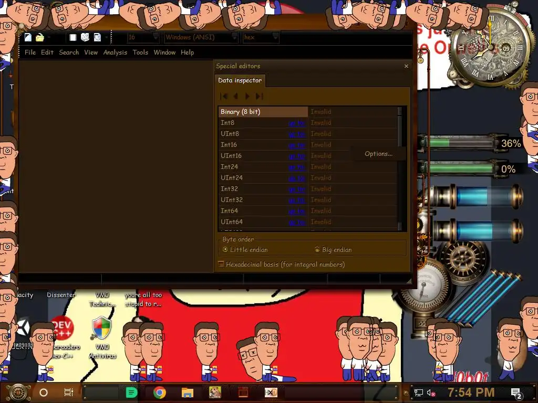538x403 pixels.
Task: Expand the arrow beside the disk image icon
Action: pos(106,37)
